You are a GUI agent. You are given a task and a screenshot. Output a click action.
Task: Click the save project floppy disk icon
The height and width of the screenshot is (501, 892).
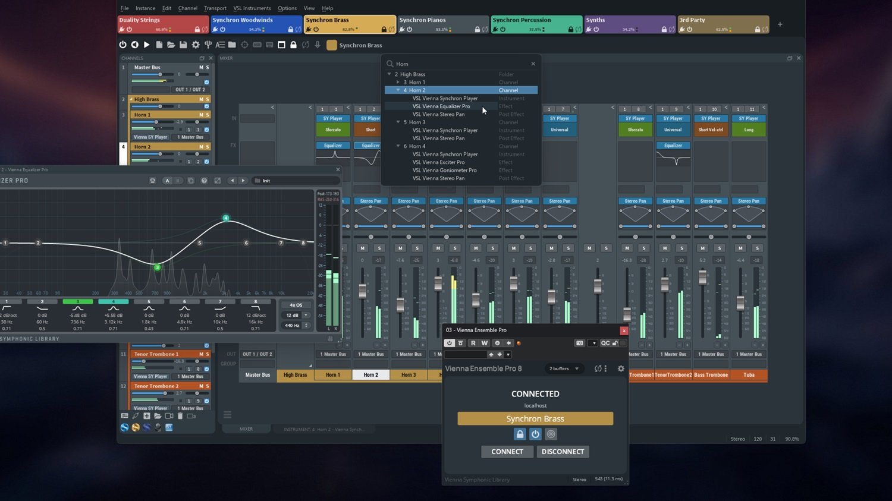[183, 45]
